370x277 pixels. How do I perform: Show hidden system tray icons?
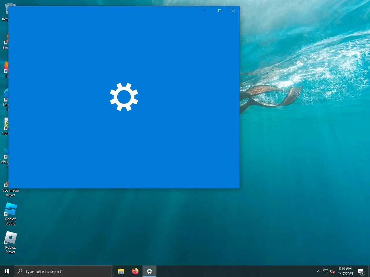click(319, 271)
